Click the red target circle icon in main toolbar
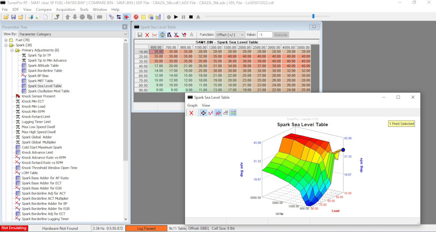 [x=136, y=17]
